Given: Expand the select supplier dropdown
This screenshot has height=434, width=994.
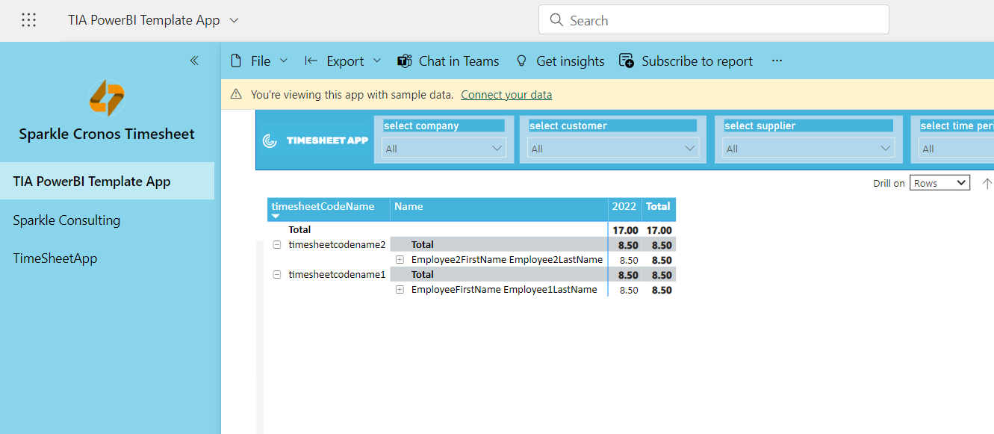Looking at the screenshot, I should [x=808, y=149].
